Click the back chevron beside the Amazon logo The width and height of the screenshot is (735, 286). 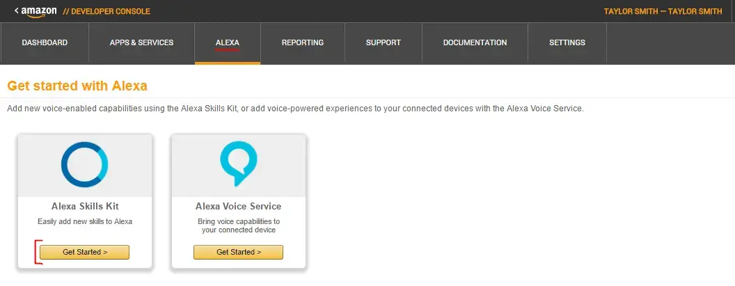[x=16, y=10]
